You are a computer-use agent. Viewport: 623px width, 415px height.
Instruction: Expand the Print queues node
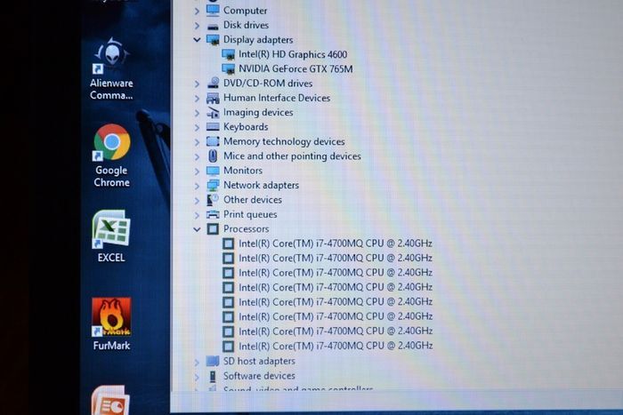coord(197,215)
